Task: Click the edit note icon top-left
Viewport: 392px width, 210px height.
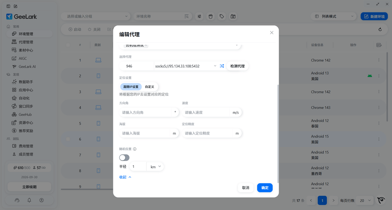Action: tap(15, 6)
